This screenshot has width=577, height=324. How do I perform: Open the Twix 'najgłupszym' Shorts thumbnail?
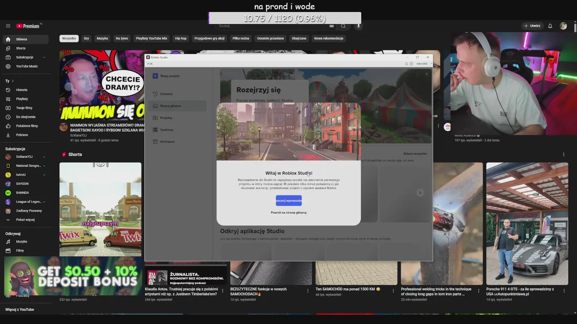tap(100, 209)
